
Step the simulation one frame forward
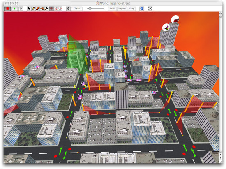[x=21, y=9]
